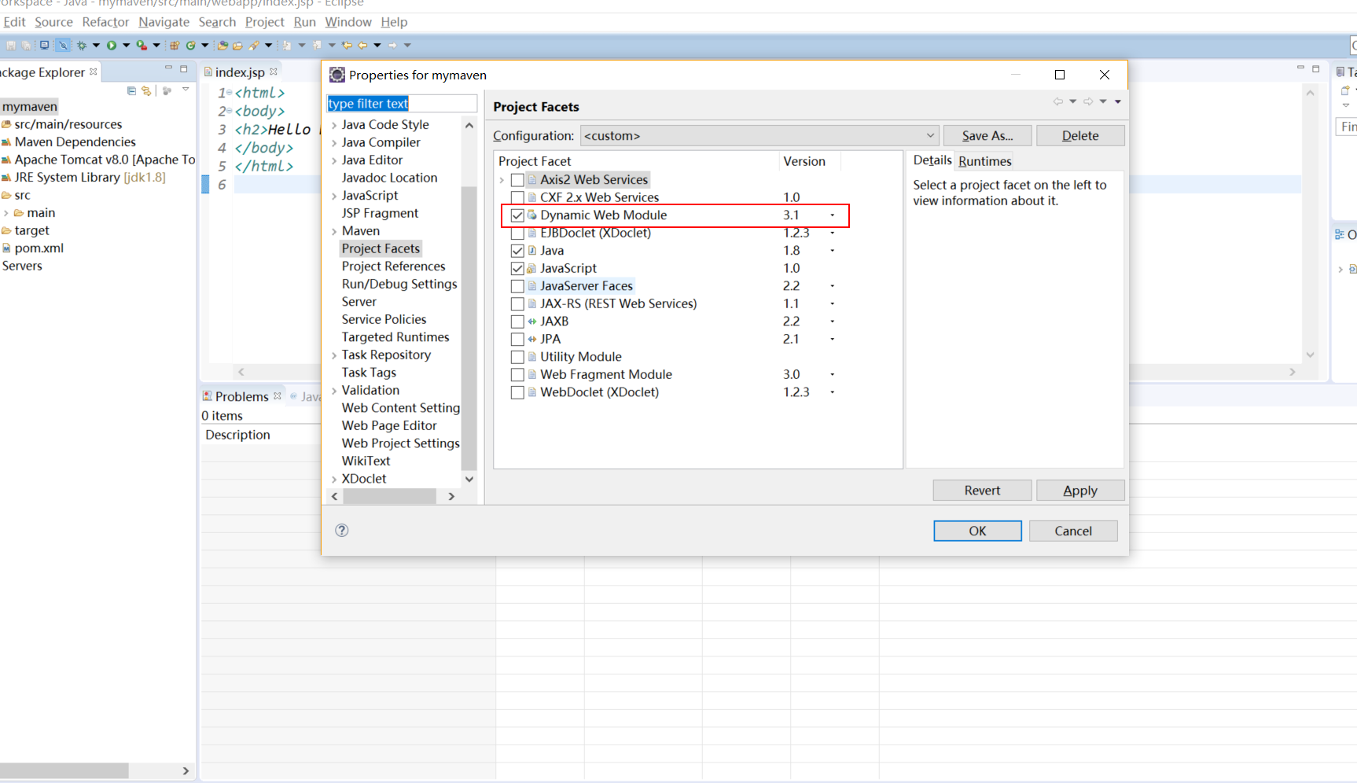Open the Source menu
The height and width of the screenshot is (783, 1357).
[53, 22]
